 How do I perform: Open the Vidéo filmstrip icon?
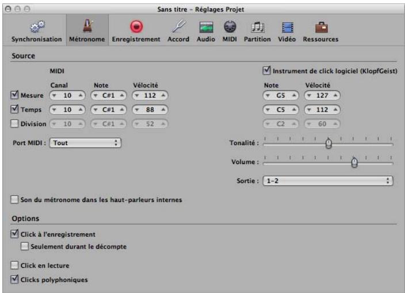(287, 28)
